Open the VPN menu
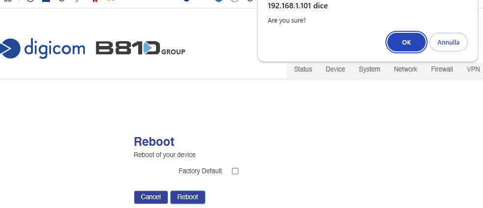Viewport: 483px width, 208px height. click(x=473, y=69)
